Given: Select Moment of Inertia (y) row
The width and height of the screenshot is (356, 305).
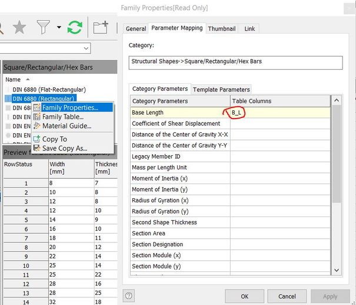Looking at the screenshot, I should [x=230, y=189].
